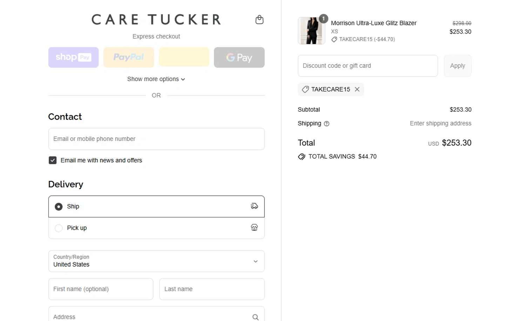Open the Country/Region dropdown
Viewport: 526px width, 321px height.
click(x=156, y=261)
